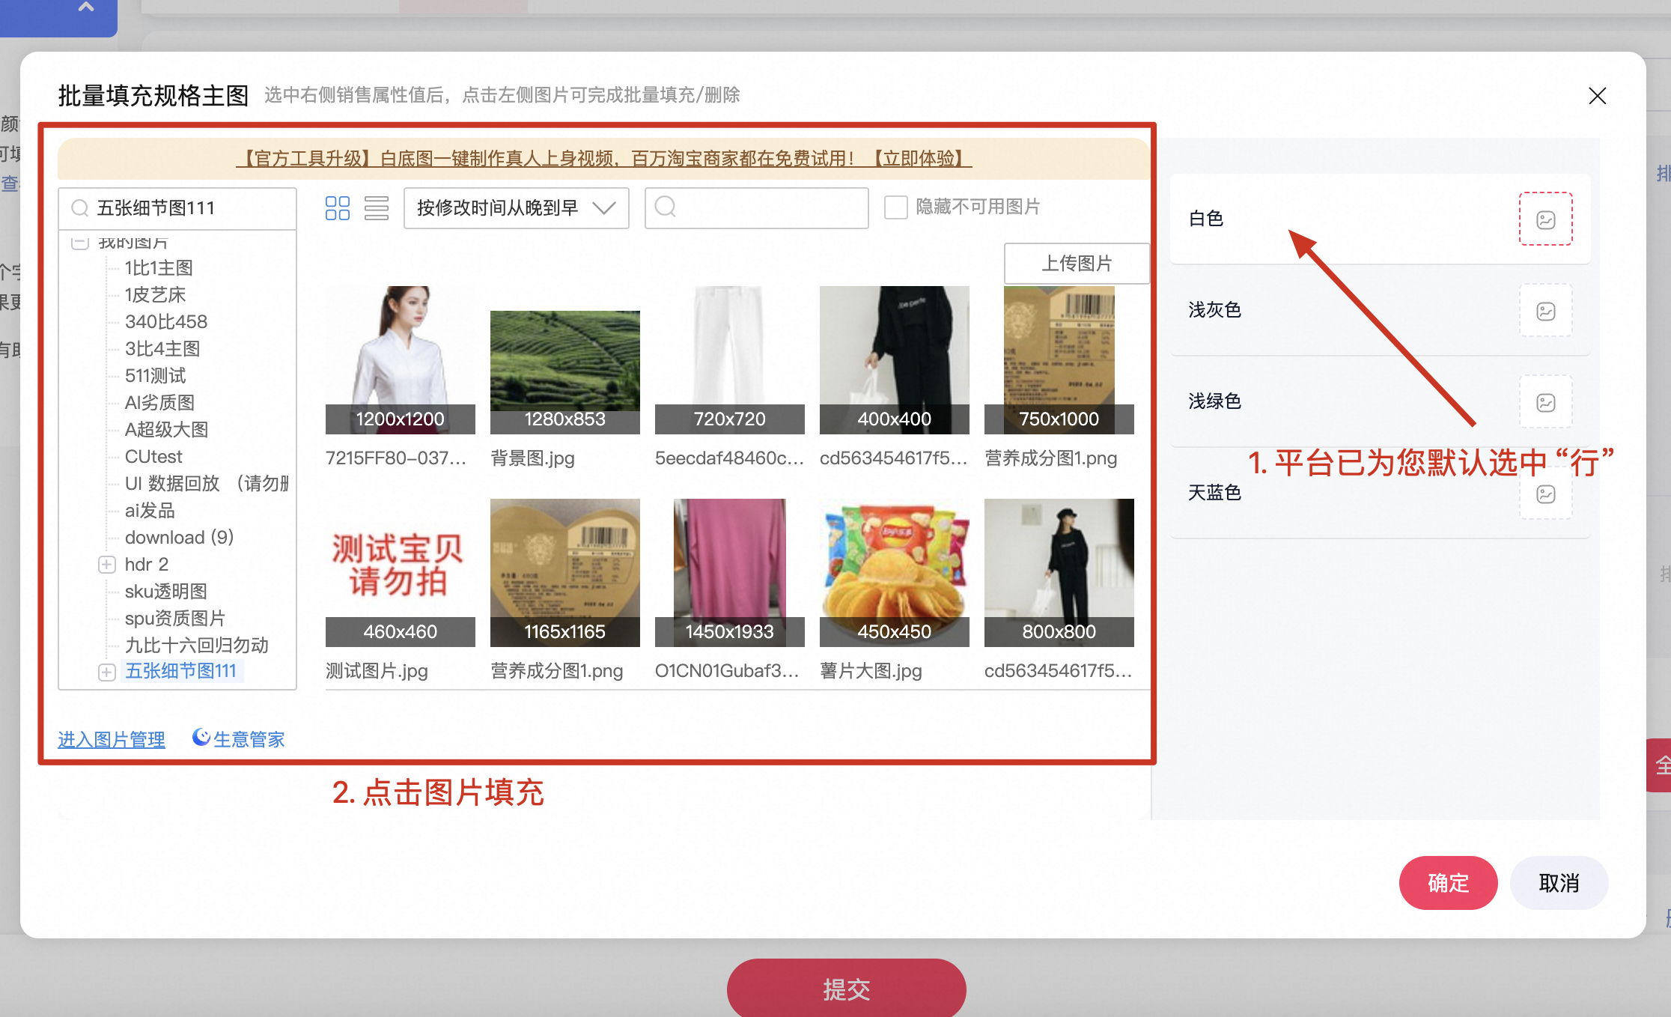Select the 天蓝色 attribute row
This screenshot has height=1017, width=1671.
1380,493
